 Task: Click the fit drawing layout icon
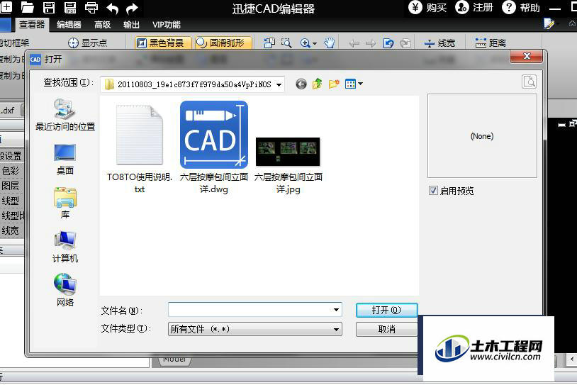click(269, 43)
